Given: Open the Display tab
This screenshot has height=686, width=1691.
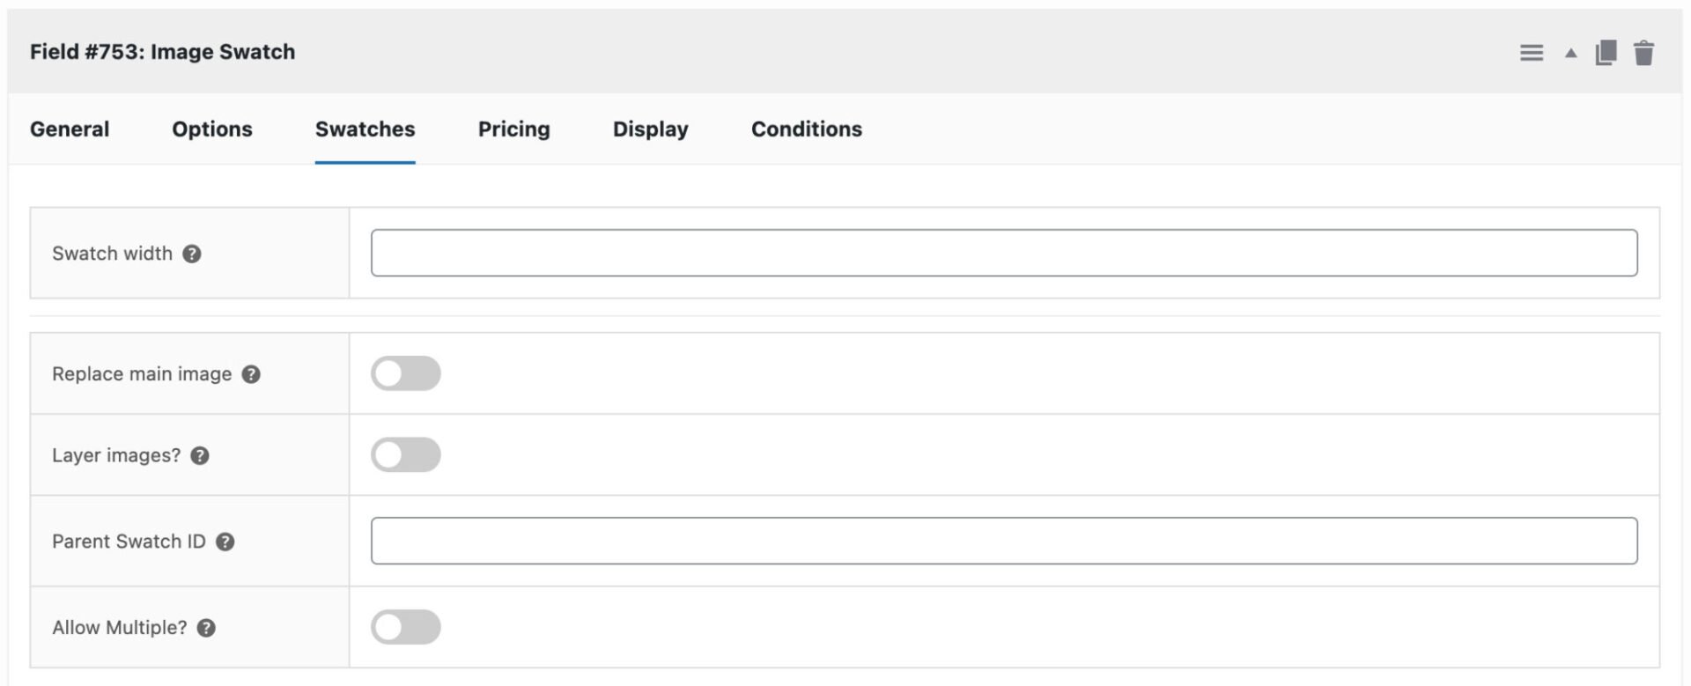Looking at the screenshot, I should click(x=650, y=129).
